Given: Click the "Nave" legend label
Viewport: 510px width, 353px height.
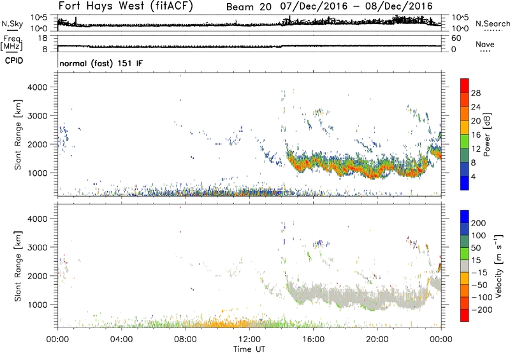Looking at the screenshot, I should point(485,44).
